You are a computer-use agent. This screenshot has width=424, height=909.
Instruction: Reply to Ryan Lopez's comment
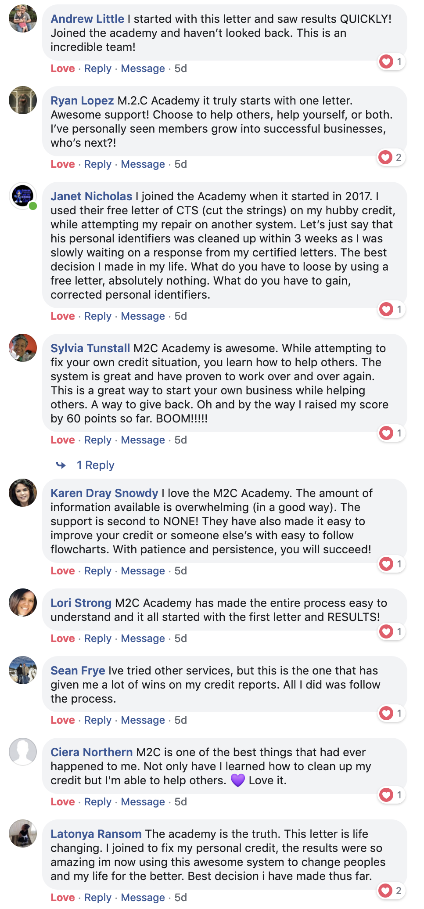[x=98, y=164]
